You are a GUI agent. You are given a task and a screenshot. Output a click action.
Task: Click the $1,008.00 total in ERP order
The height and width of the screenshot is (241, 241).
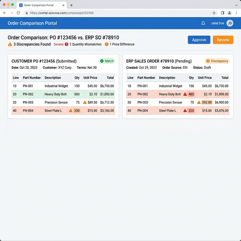pos(221,94)
